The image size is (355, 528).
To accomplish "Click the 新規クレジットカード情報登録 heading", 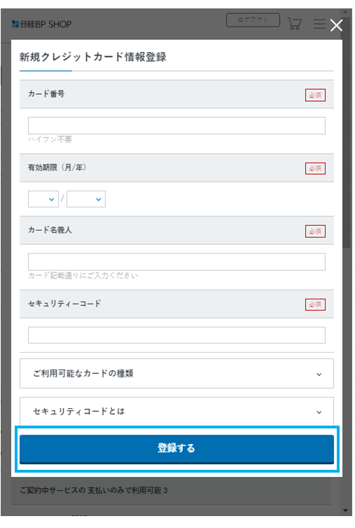I will pos(93,57).
